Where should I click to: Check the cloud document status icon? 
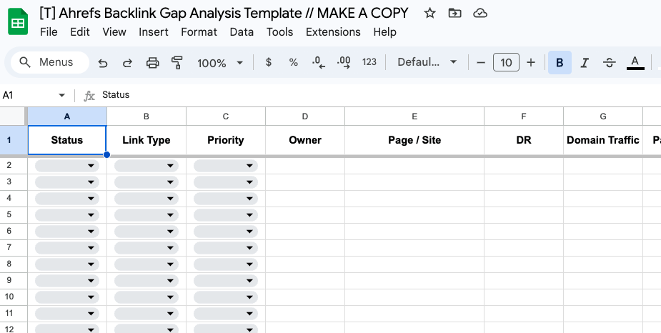click(480, 13)
